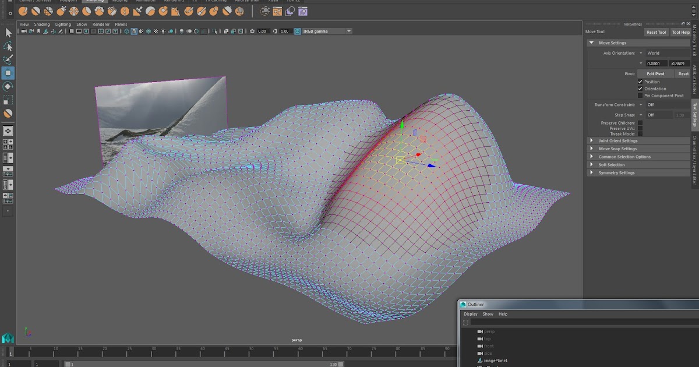699x367 pixels.
Task: Activate the Lasso selection tool
Action: pos(8,46)
